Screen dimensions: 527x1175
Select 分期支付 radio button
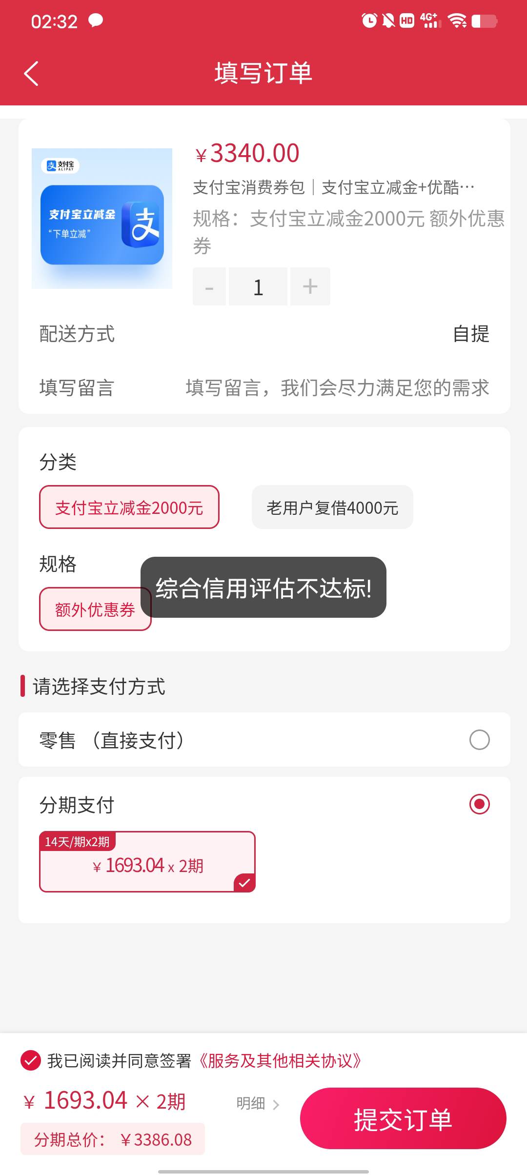click(479, 804)
